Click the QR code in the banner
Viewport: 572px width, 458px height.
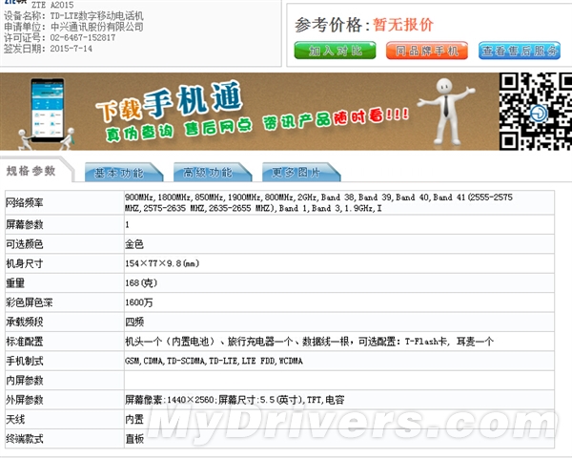[536, 112]
